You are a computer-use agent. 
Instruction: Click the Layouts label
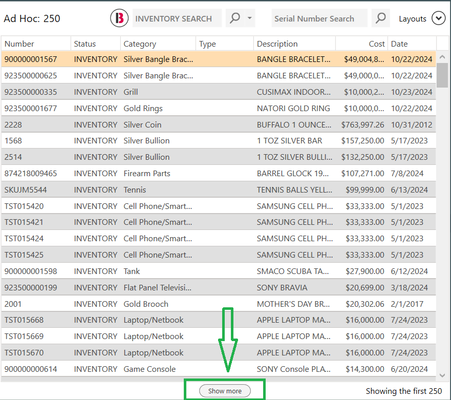click(x=413, y=19)
